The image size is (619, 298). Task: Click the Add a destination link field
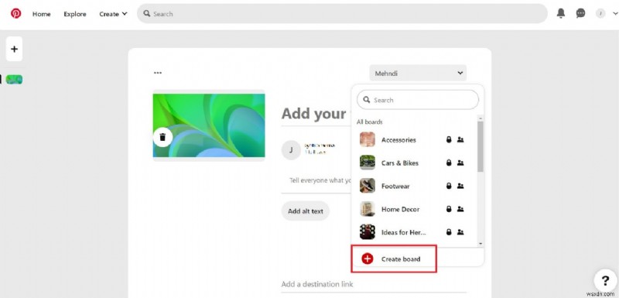[x=373, y=284]
